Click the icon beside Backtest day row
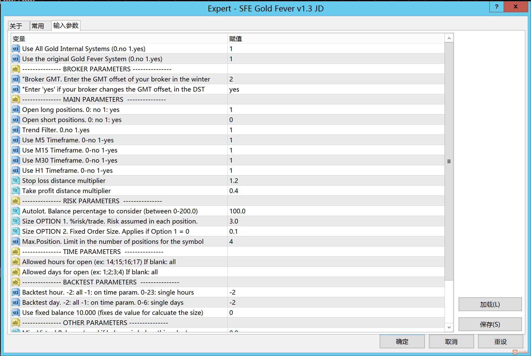Screen dimensions: 531x356 (x=16, y=302)
